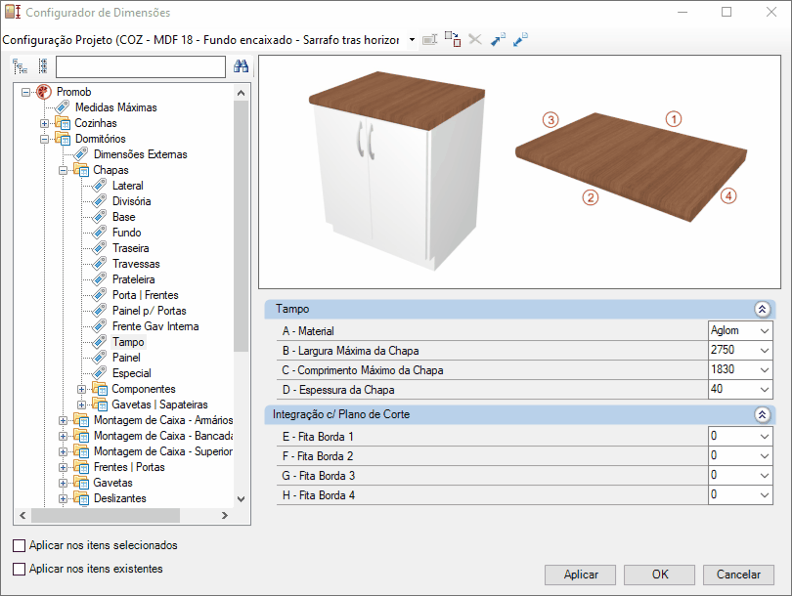Viewport: 792px width, 596px height.
Task: Click the Componentes folder icon
Action: tap(100, 389)
